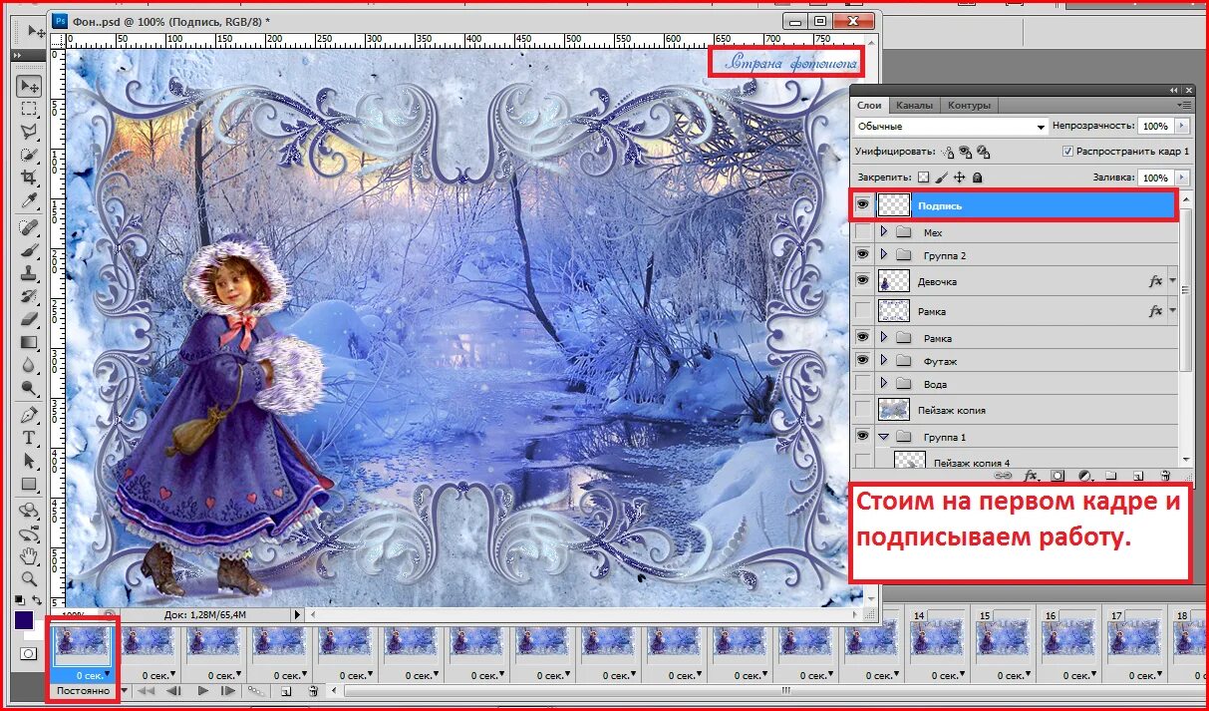Select the Horizontal Type tool

(x=29, y=438)
